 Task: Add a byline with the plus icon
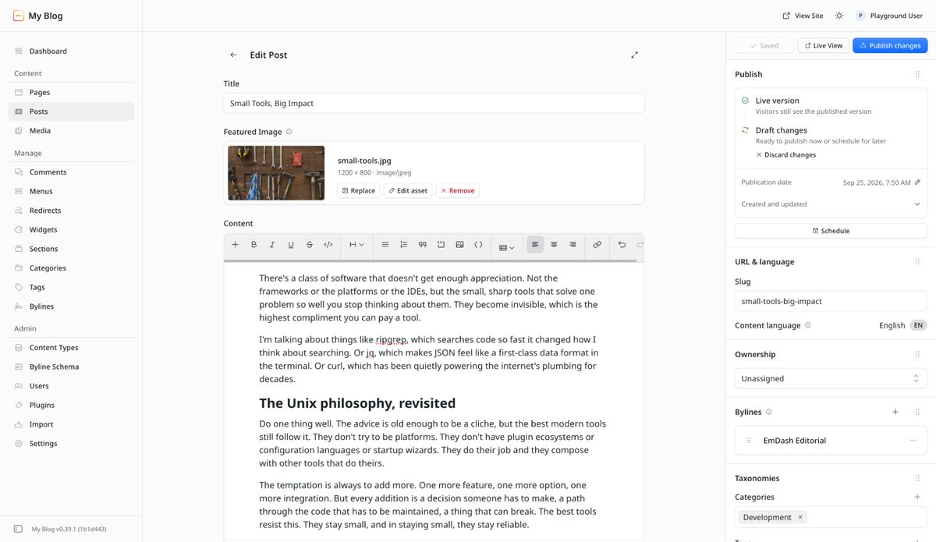895,412
